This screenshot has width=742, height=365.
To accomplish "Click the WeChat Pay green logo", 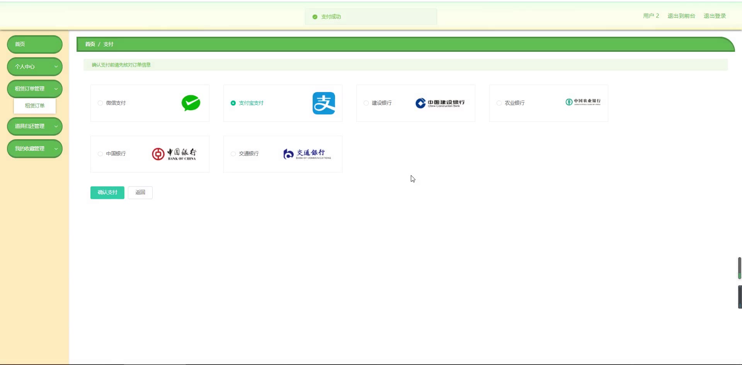I will tap(191, 103).
